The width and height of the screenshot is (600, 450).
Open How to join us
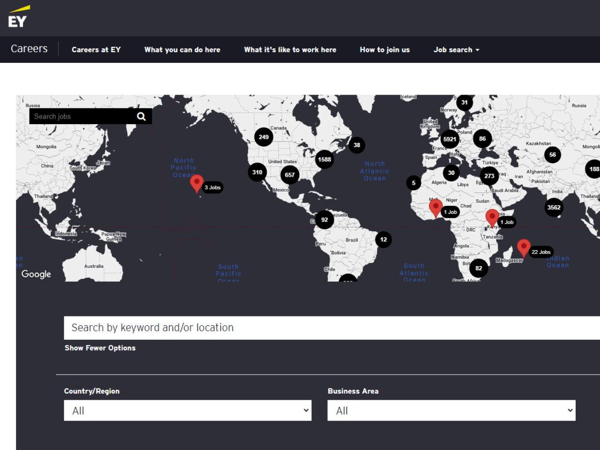pyautogui.click(x=385, y=50)
